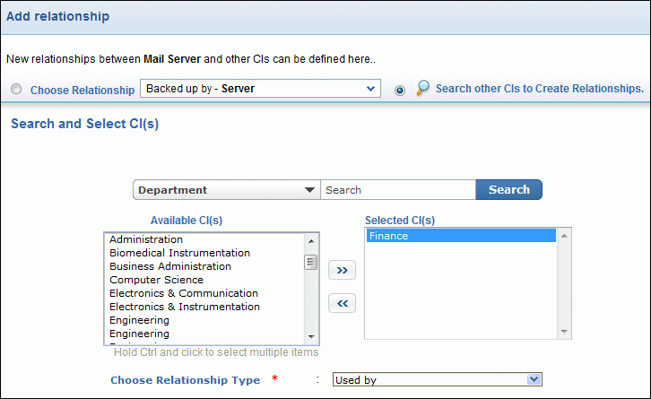Click Available CIs scrollbar down arrow
Screen dimensions: 651x399
[x=312, y=336]
